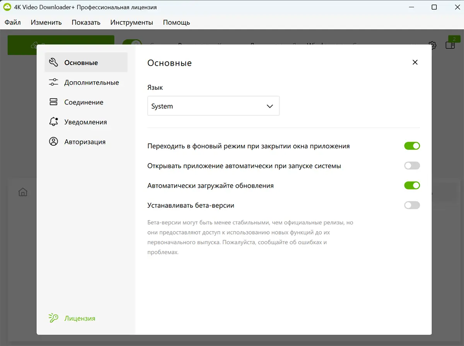Open the Инструменты menu
The height and width of the screenshot is (346, 464).
[131, 22]
